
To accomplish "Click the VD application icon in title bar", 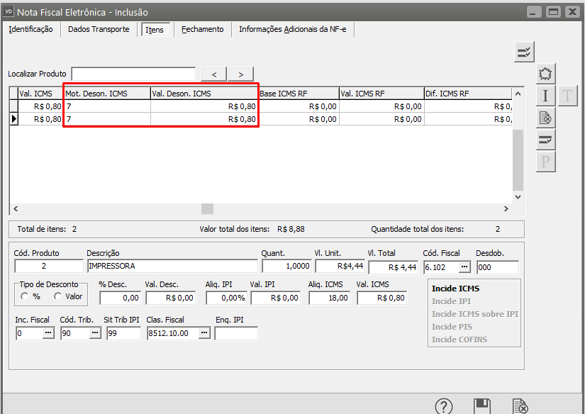I will click(9, 12).
